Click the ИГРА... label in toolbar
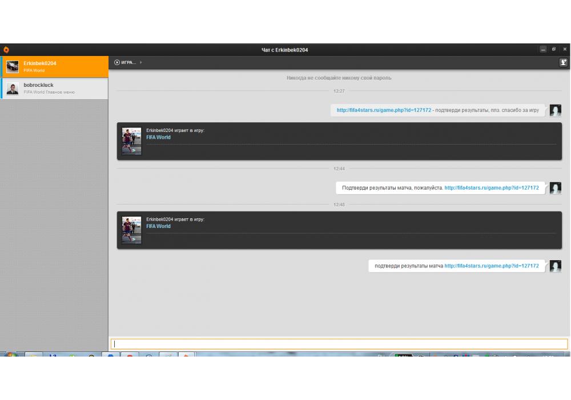 click(128, 62)
